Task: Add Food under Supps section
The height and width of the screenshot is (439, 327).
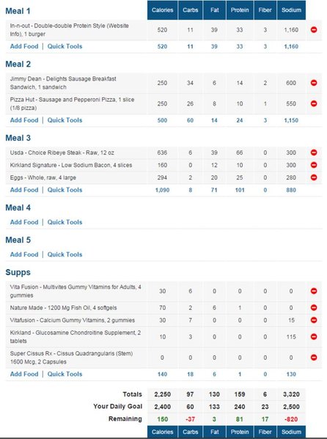Action: pyautogui.click(x=24, y=374)
